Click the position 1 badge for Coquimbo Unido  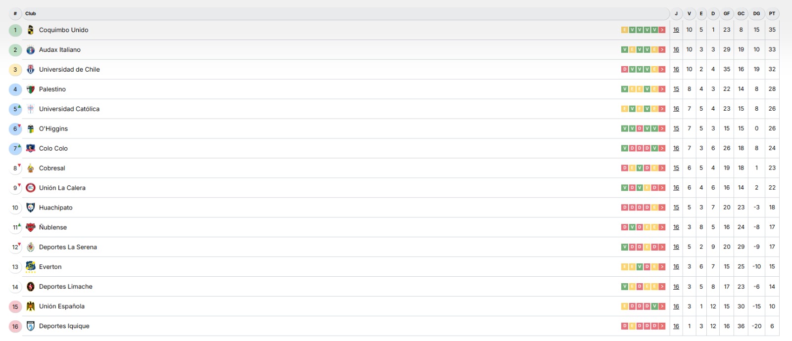[15, 30]
